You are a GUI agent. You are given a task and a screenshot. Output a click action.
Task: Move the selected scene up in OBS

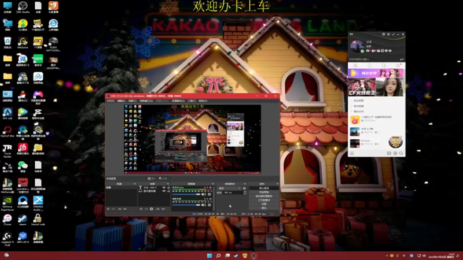click(x=120, y=209)
